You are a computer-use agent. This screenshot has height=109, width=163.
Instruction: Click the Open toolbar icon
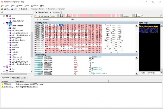[2, 9]
